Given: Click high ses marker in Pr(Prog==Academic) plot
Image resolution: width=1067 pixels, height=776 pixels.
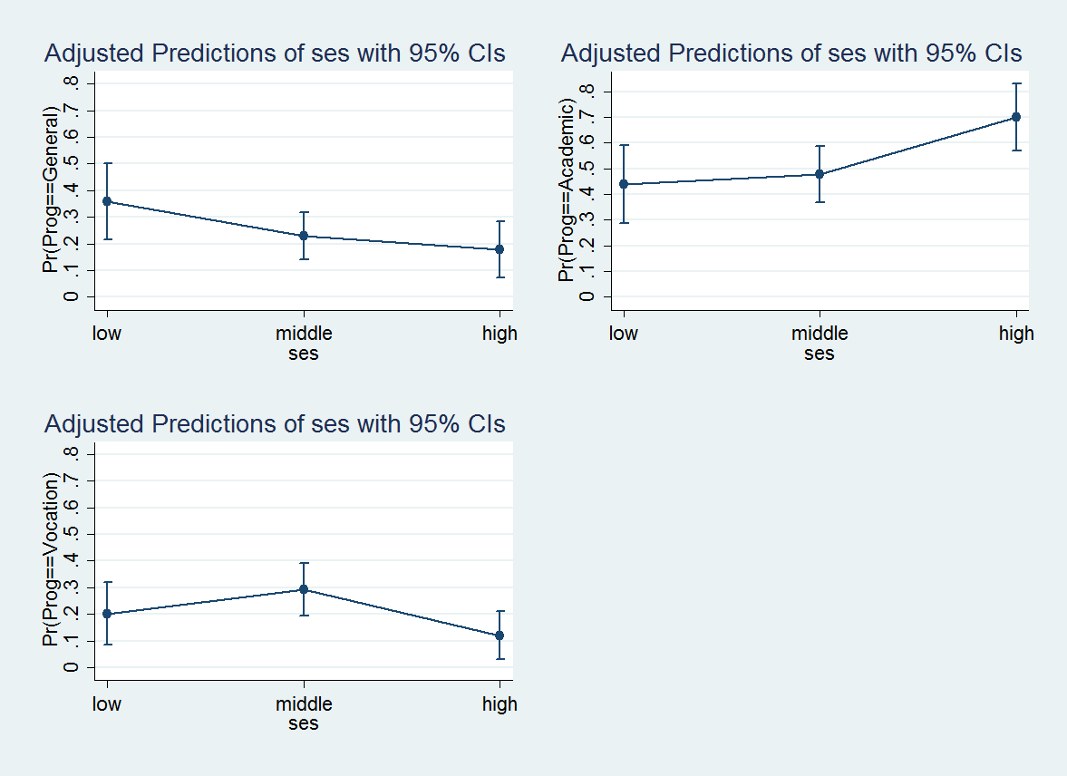Looking at the screenshot, I should point(1016,117).
